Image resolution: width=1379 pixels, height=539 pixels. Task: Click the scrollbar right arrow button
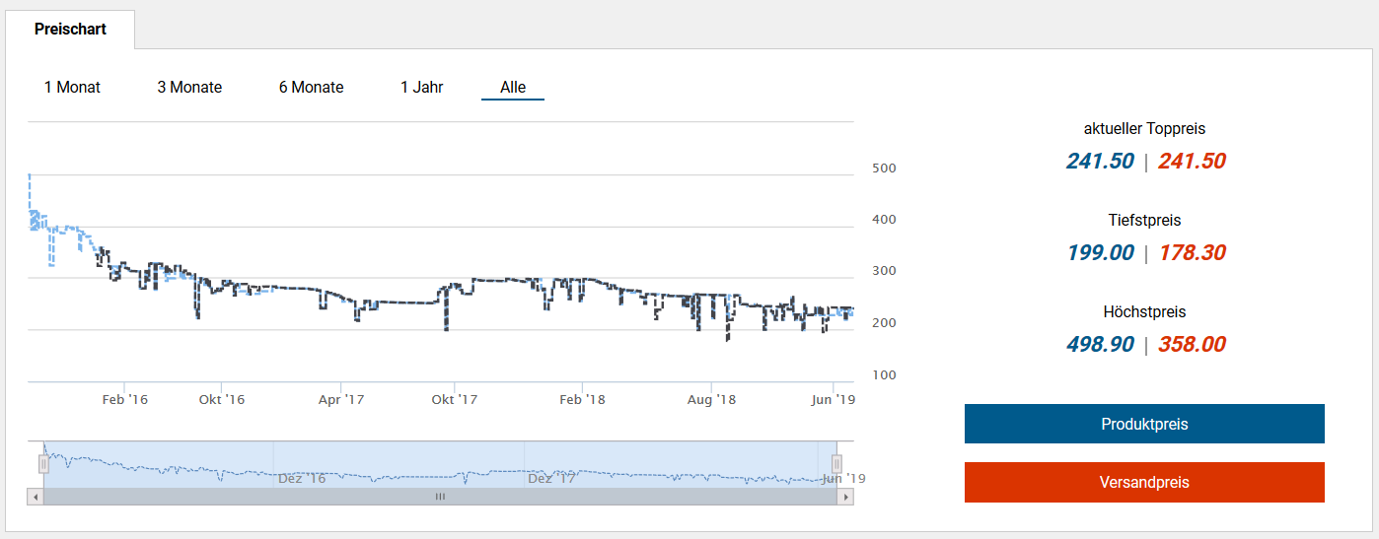(845, 498)
